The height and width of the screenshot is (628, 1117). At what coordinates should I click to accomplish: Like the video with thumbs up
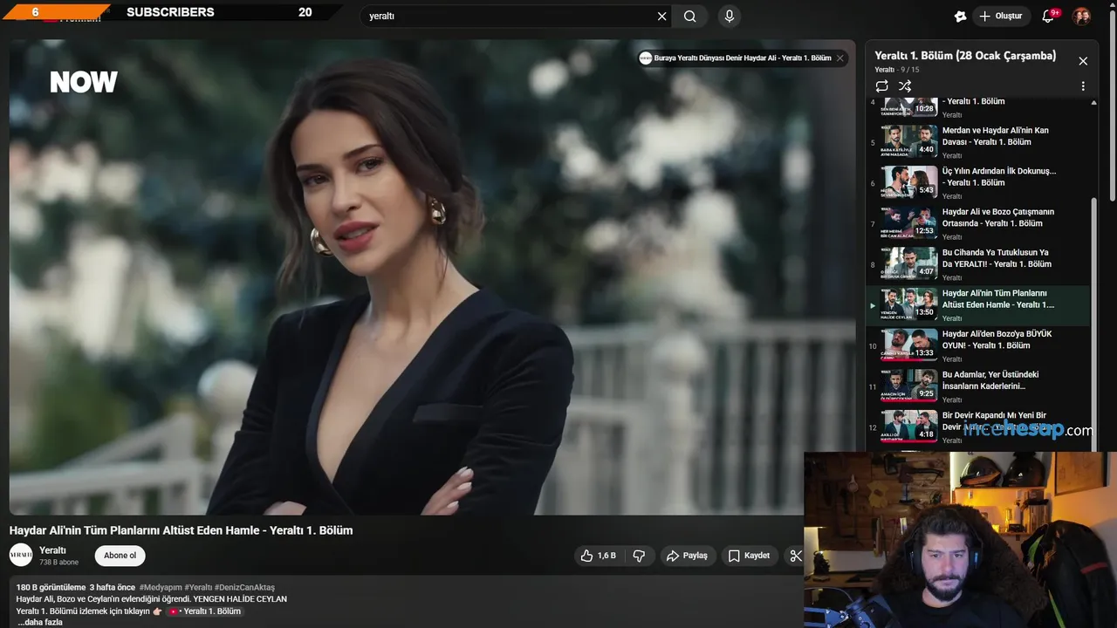point(599,556)
